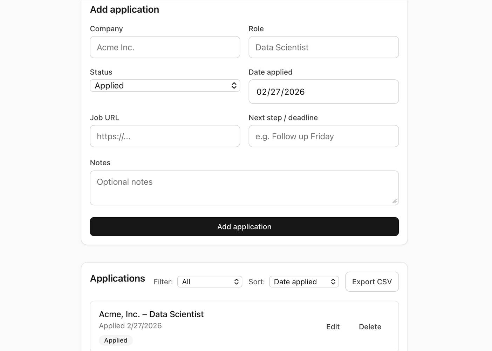Screen dimensions: 492x351
Task: Focus the Role text field
Action: [x=323, y=47]
